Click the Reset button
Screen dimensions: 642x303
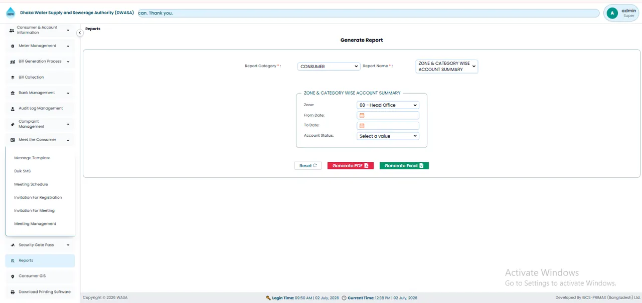(308, 166)
